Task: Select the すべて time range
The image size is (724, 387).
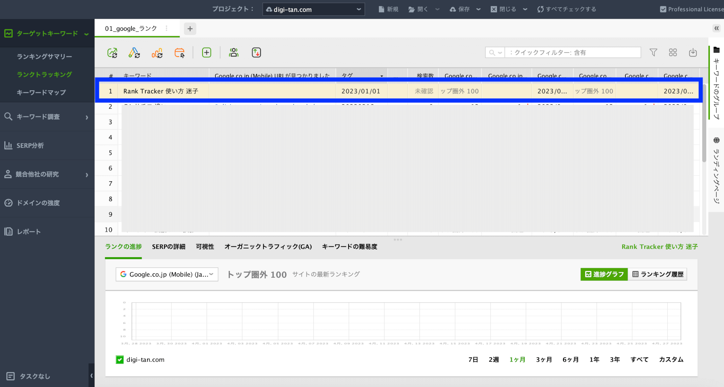Action: click(x=640, y=359)
